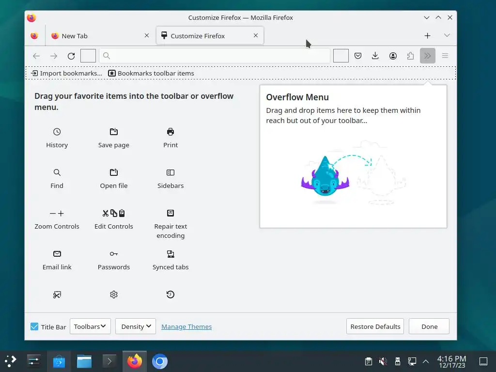Image resolution: width=496 pixels, height=372 pixels.
Task: Click the Extensions puzzle icon
Action: point(410,56)
